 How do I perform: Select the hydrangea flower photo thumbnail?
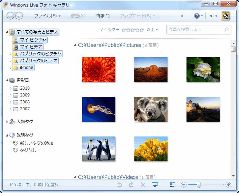pos(203,70)
